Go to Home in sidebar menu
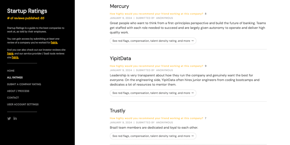 [11, 71]
